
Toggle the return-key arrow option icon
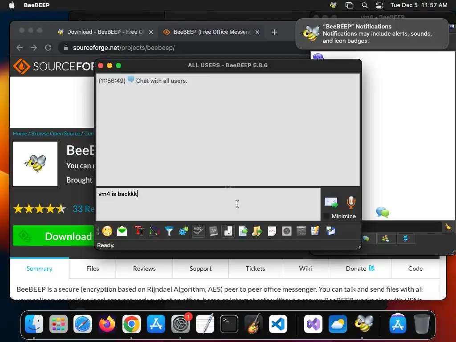pyautogui.click(x=228, y=231)
